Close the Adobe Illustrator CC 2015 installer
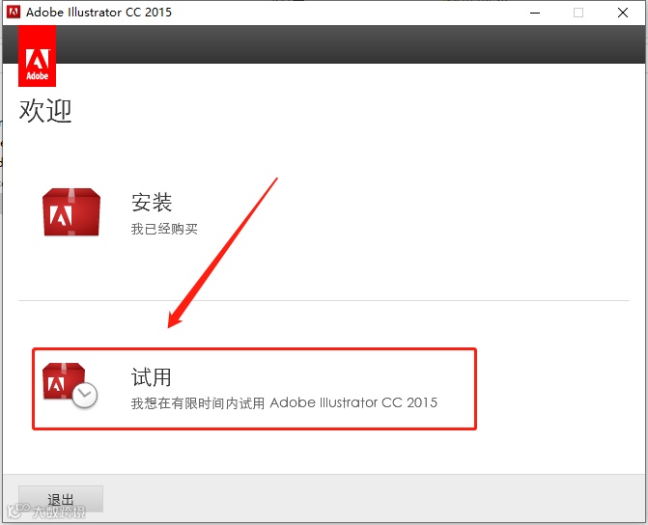 pos(622,13)
